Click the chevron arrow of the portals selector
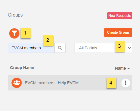 tap(129, 48)
